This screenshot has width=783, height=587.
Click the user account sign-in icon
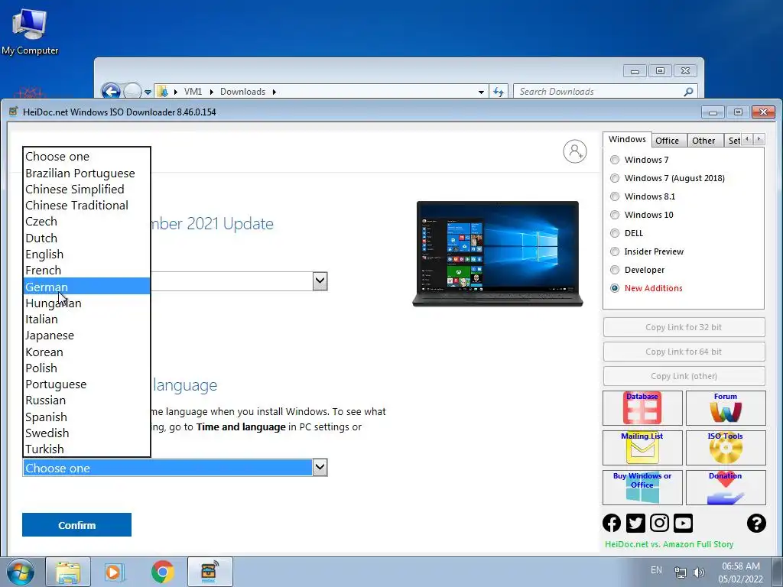tap(575, 151)
